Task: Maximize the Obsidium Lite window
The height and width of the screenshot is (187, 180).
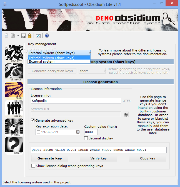Action: coord(162,3)
